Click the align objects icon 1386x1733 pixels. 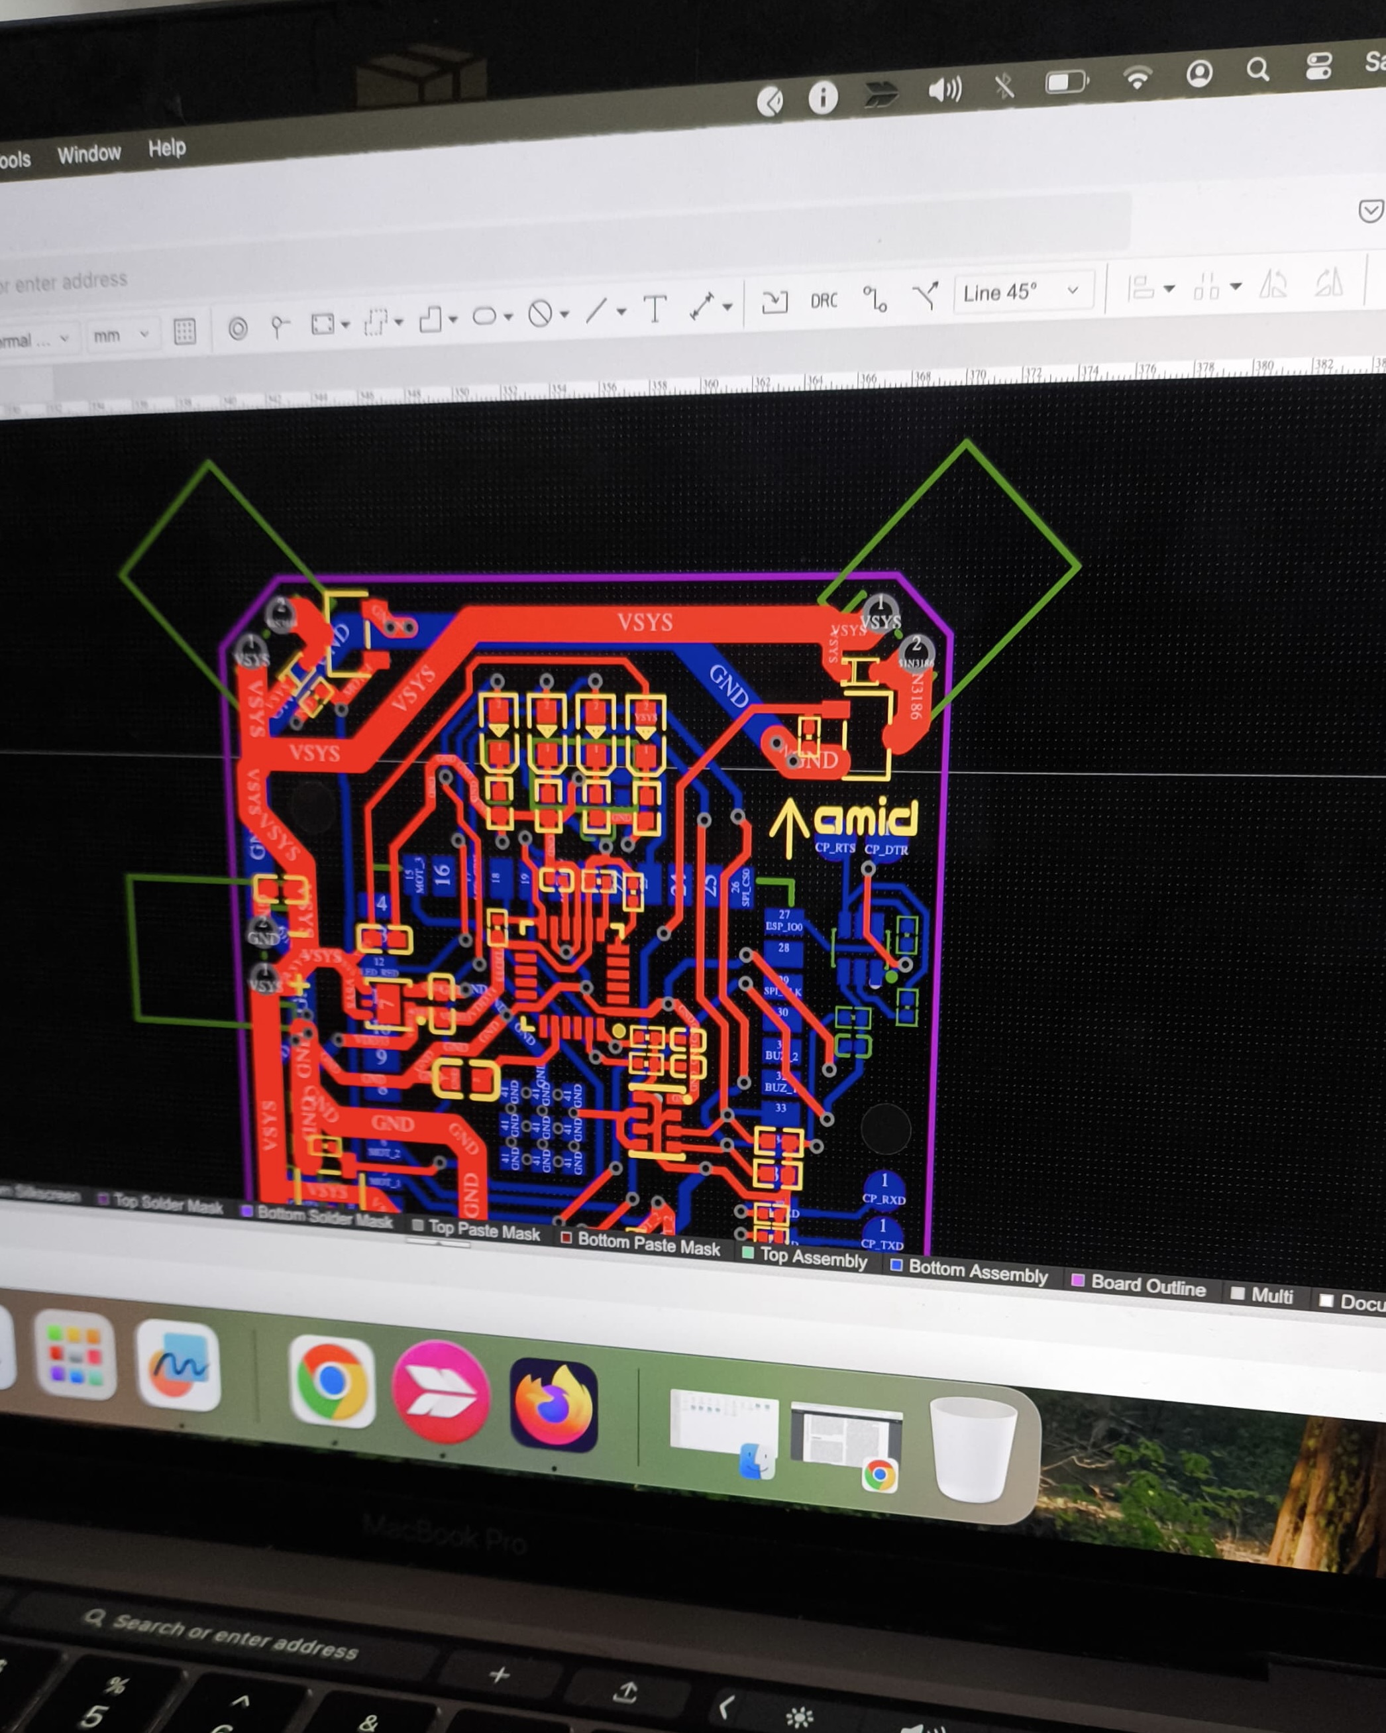(1141, 287)
